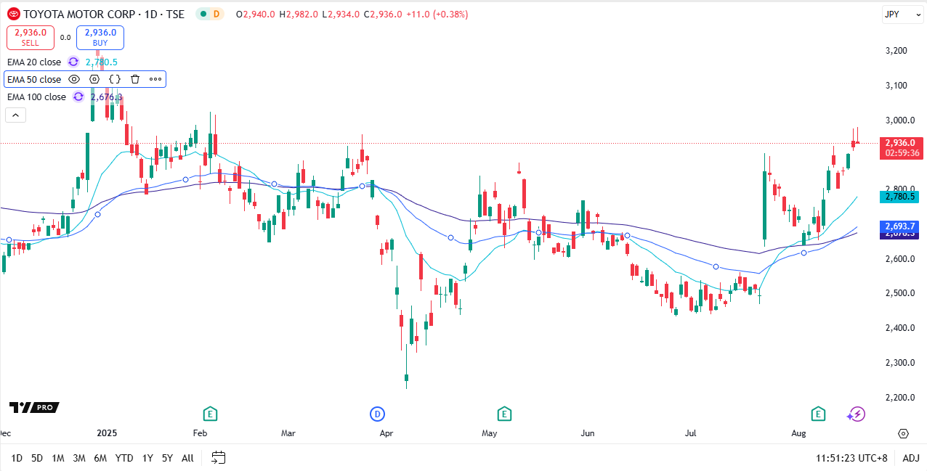The height and width of the screenshot is (471, 927).
Task: Click the 2025 label on time axis
Action: [x=106, y=433]
